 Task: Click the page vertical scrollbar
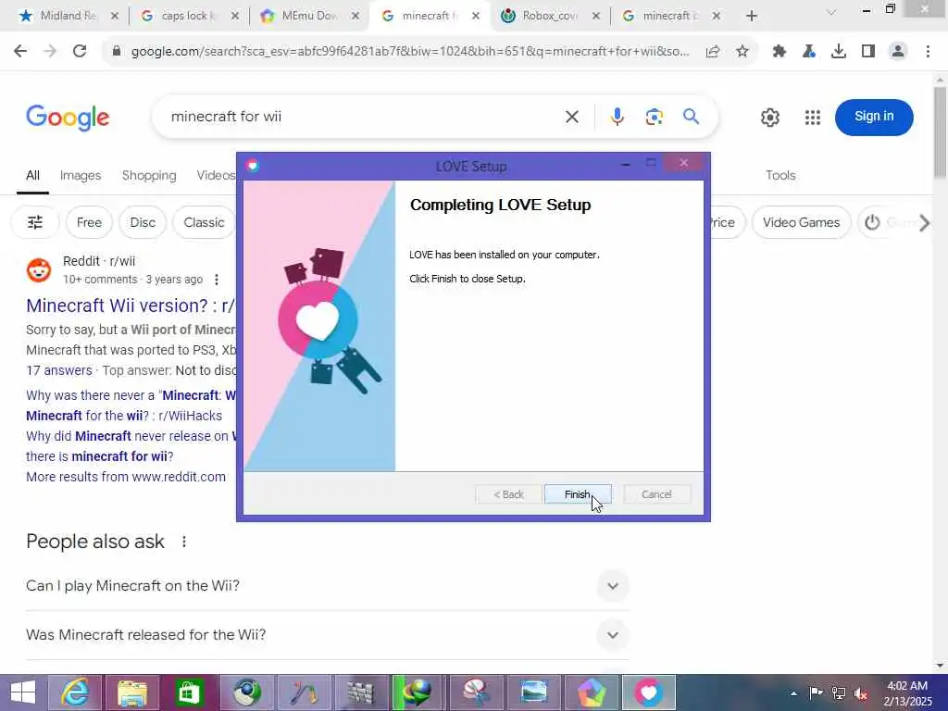pyautogui.click(x=940, y=133)
